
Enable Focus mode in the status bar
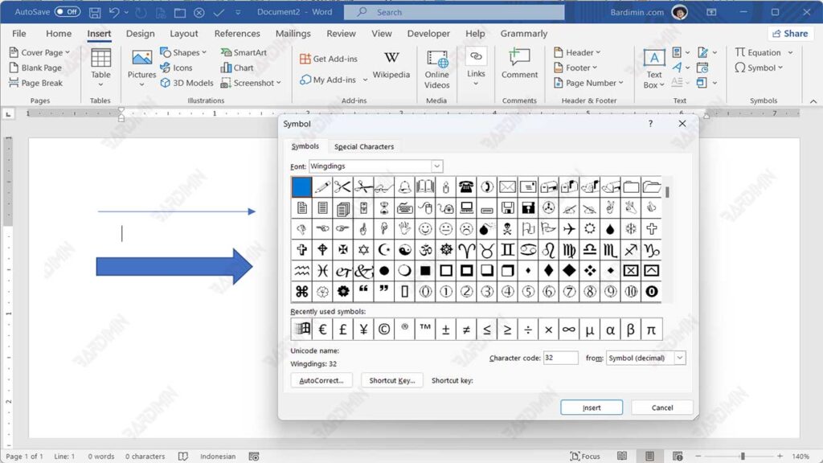point(586,456)
